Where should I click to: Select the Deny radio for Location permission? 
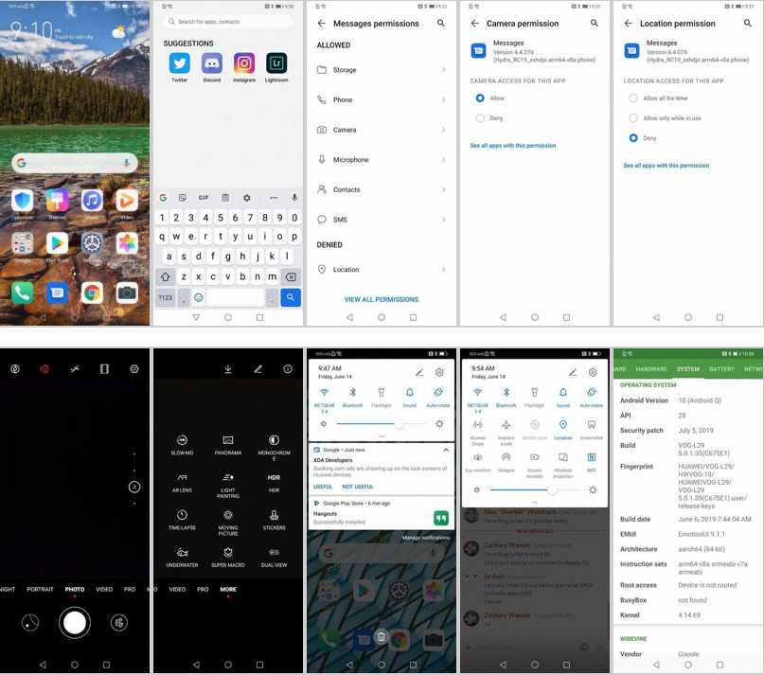click(634, 137)
